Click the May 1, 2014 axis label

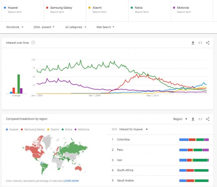tap(152, 96)
